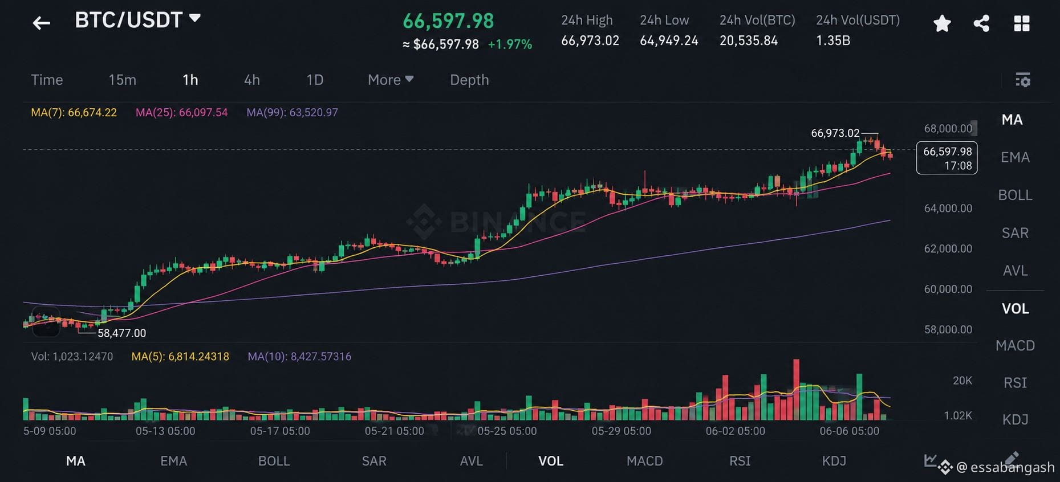The height and width of the screenshot is (482, 1060).
Task: Select the pencil drawing tool icon
Action: pos(1012,458)
